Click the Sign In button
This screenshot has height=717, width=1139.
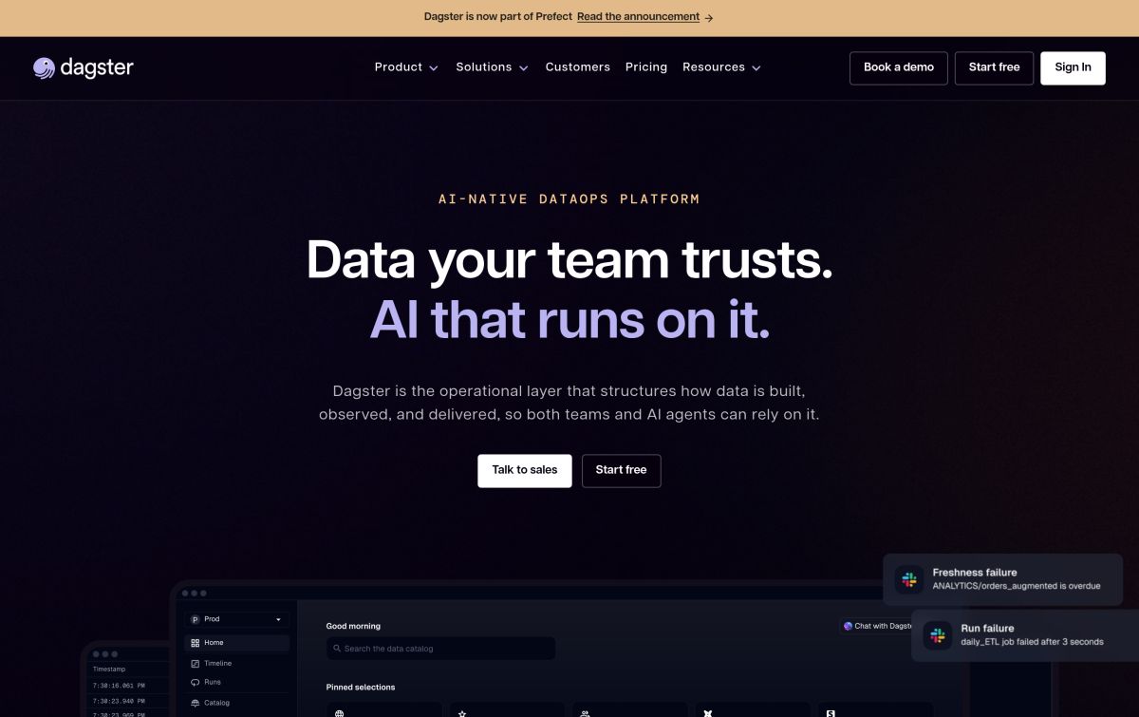(1073, 67)
